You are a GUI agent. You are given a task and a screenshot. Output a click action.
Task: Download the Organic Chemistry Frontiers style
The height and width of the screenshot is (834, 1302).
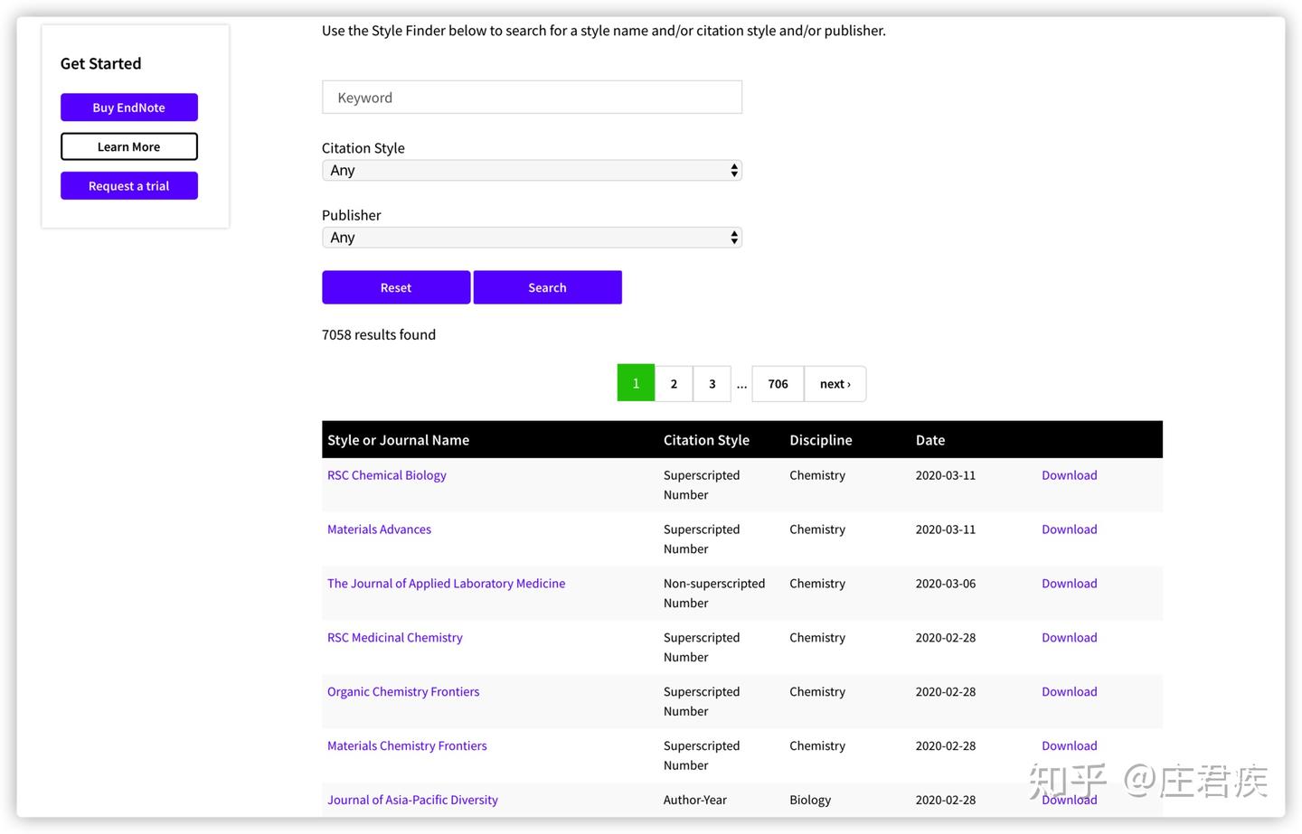pyautogui.click(x=1069, y=692)
